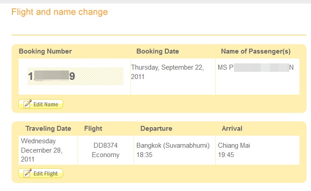311x191 pixels.
Task: Click the Traveling Date column header
Action: tap(48, 129)
